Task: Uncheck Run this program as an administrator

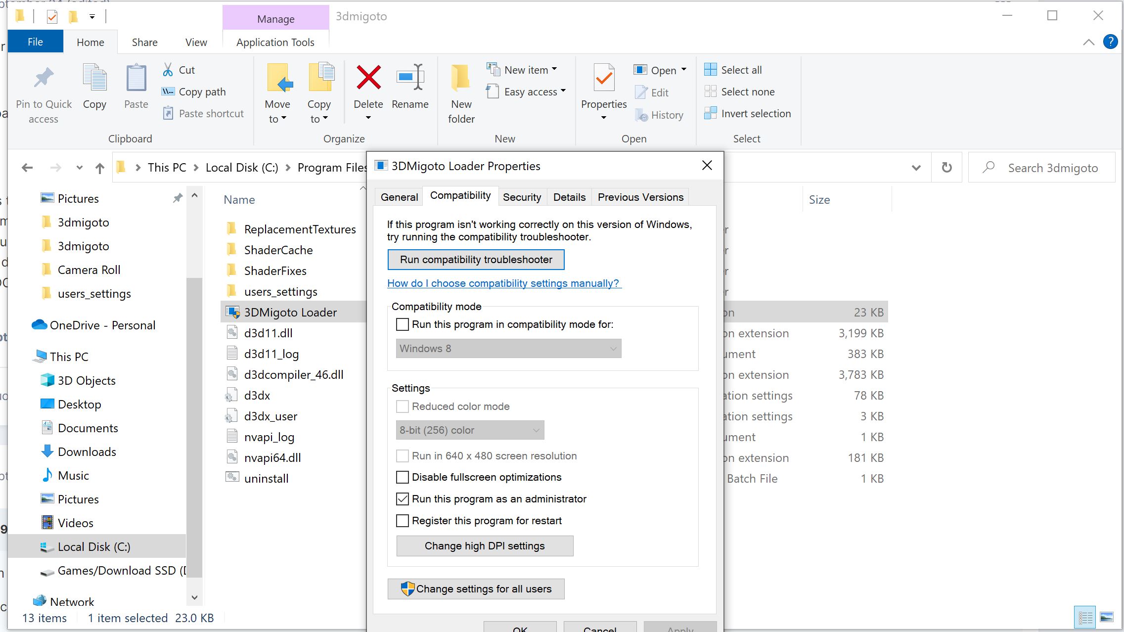Action: point(403,499)
